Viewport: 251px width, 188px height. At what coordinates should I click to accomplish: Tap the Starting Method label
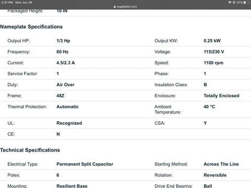[171, 164]
